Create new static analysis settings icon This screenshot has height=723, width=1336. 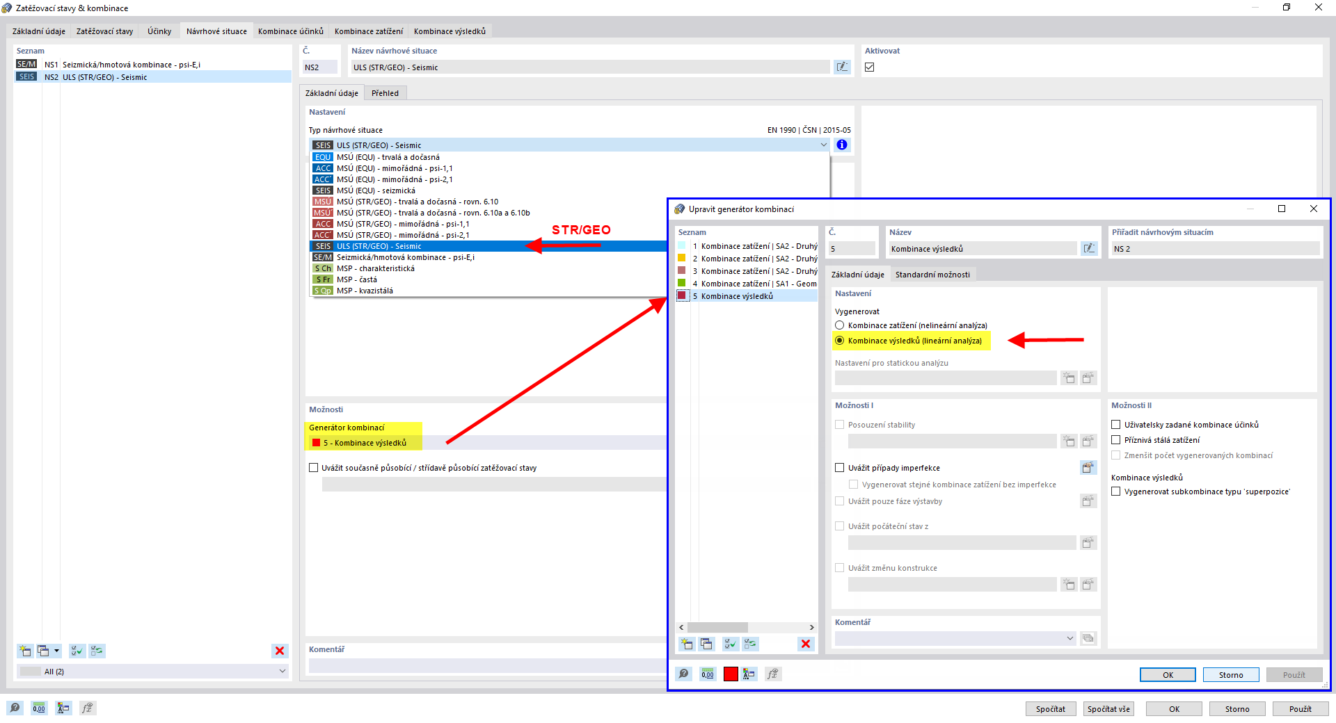click(1069, 377)
